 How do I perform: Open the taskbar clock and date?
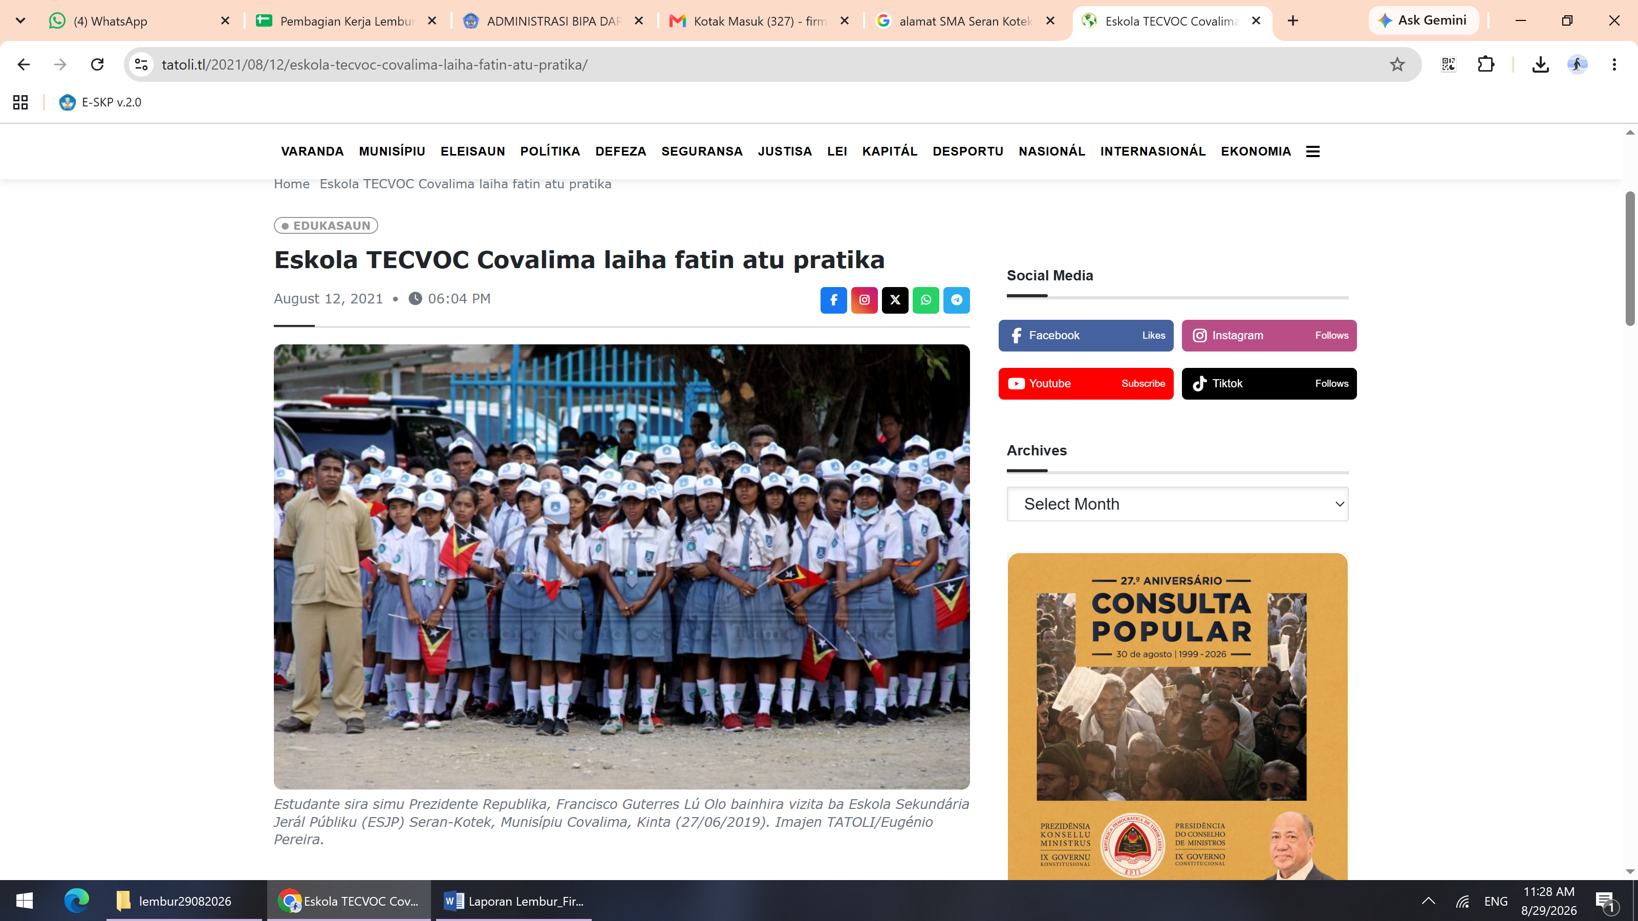[1548, 901]
